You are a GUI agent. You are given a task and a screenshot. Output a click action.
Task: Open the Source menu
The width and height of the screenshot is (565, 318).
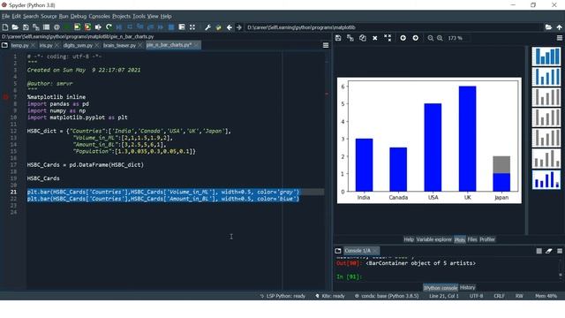tap(49, 16)
